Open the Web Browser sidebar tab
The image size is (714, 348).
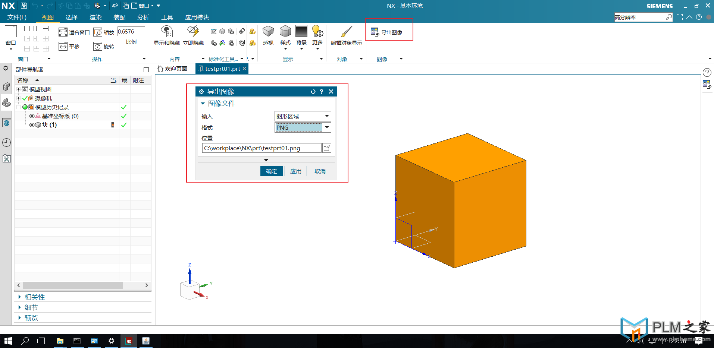[x=6, y=123]
